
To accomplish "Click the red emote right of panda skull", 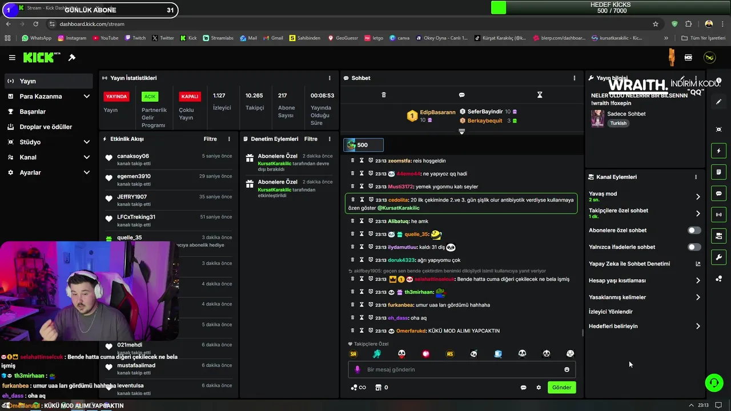I will point(425,354).
